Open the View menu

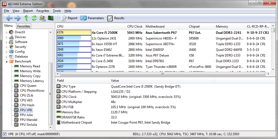[x=16, y=11]
